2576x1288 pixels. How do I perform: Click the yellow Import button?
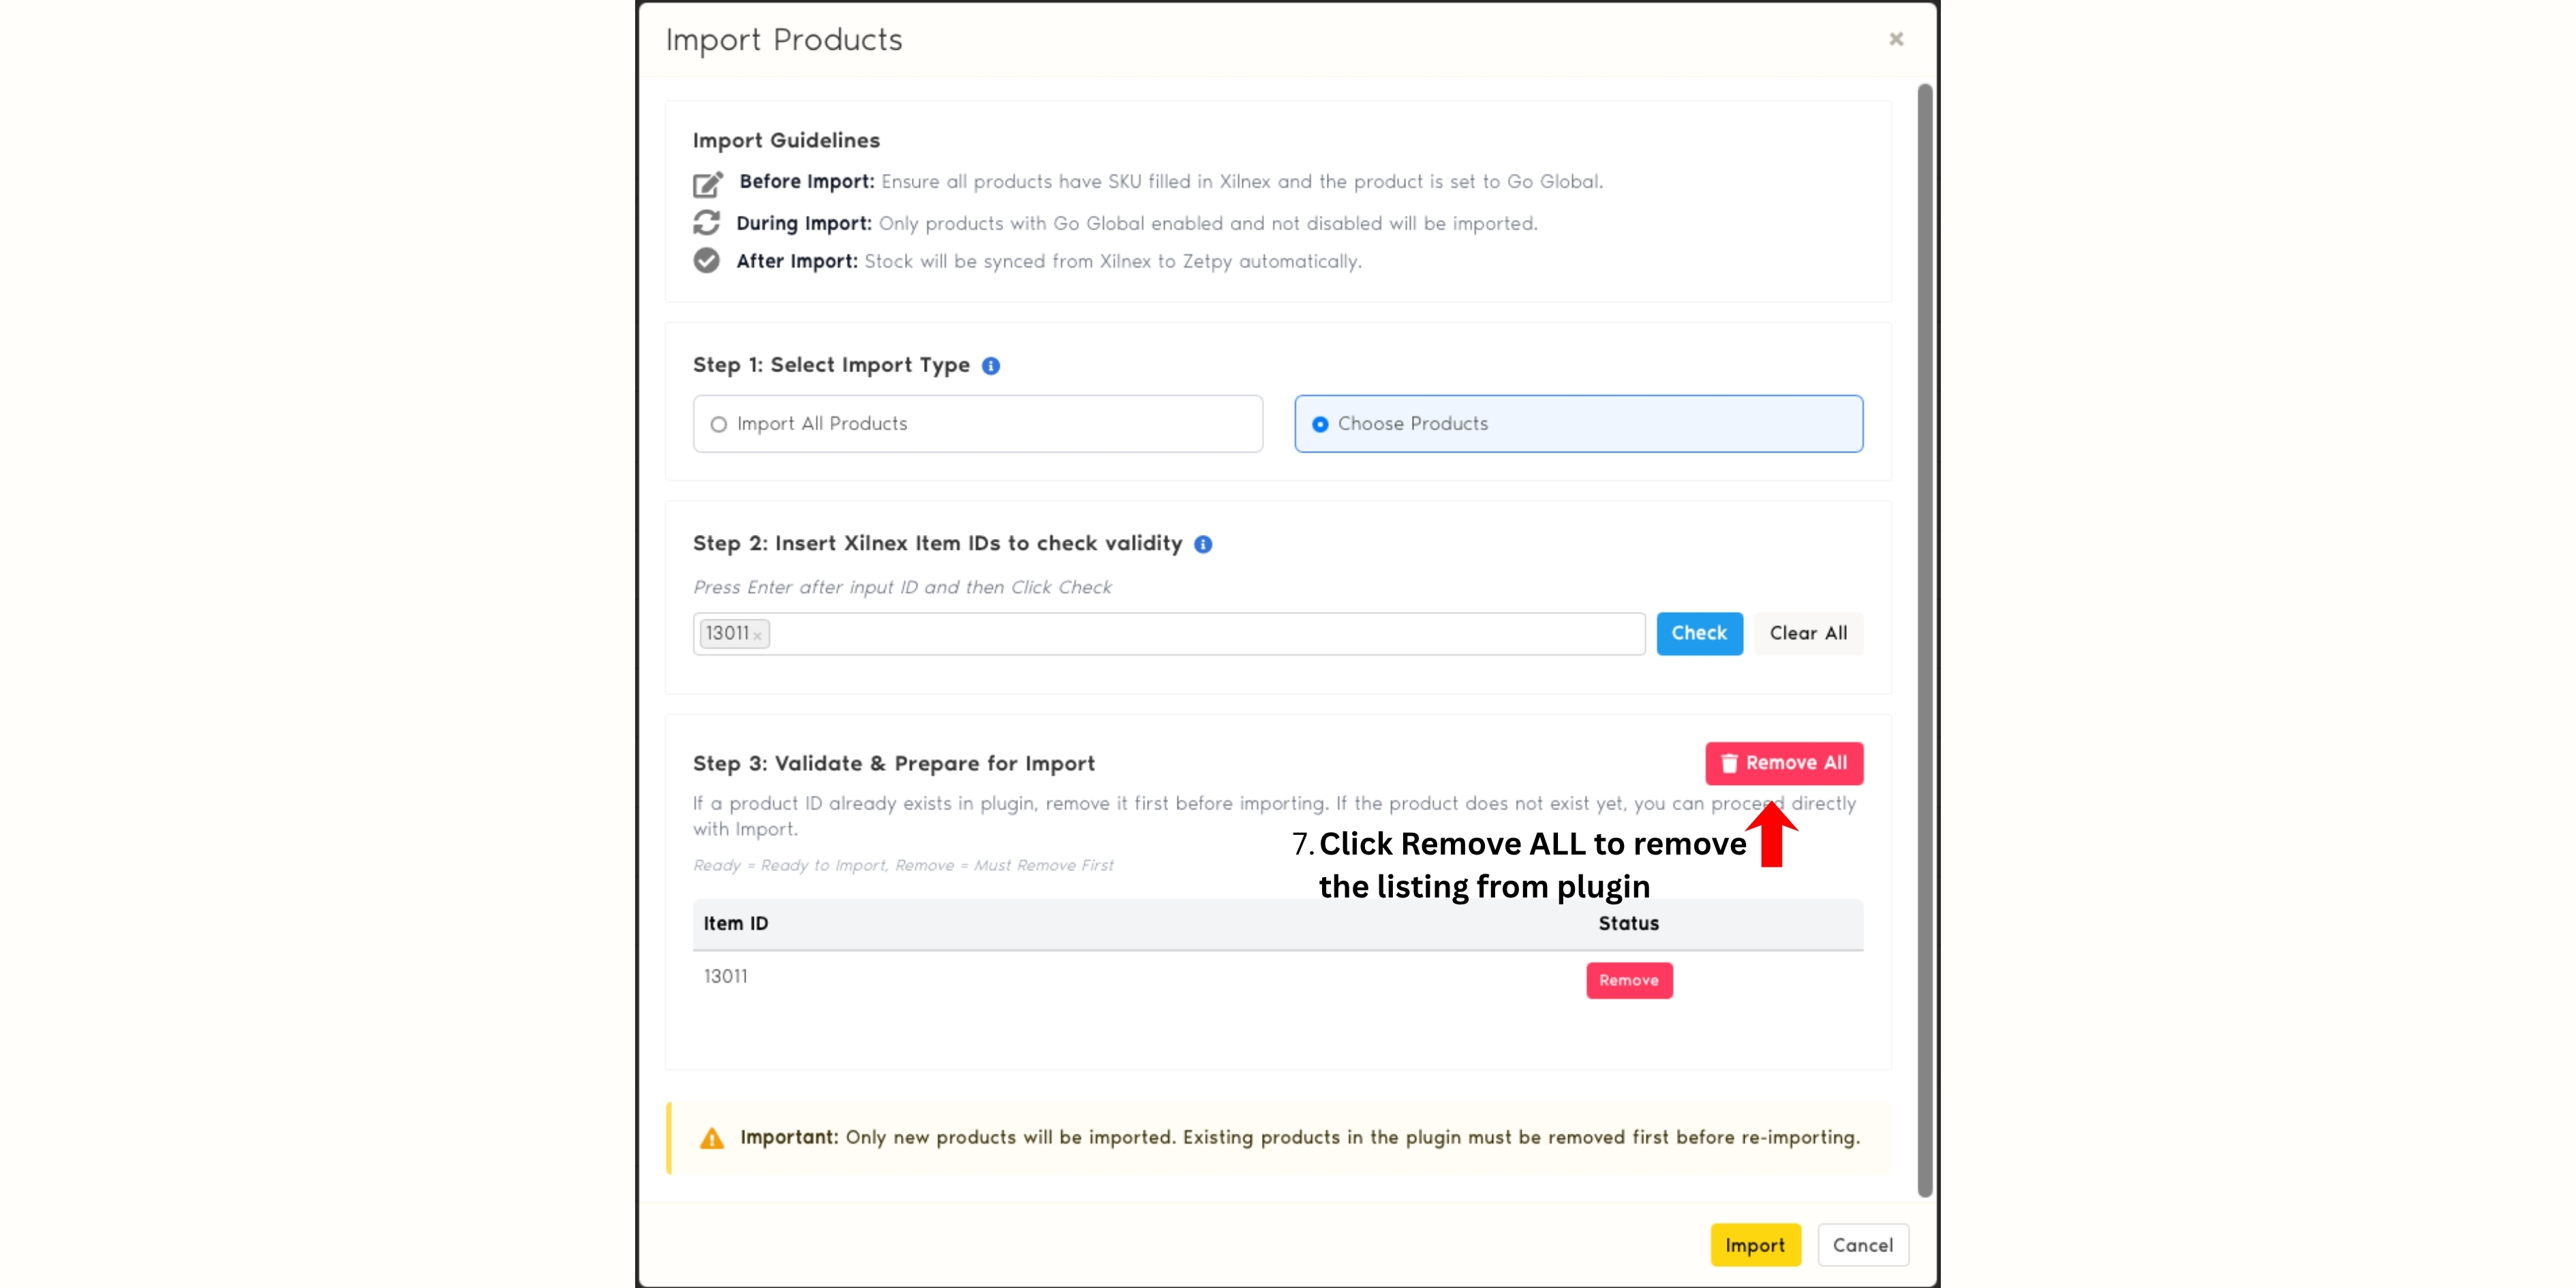coord(1755,1245)
